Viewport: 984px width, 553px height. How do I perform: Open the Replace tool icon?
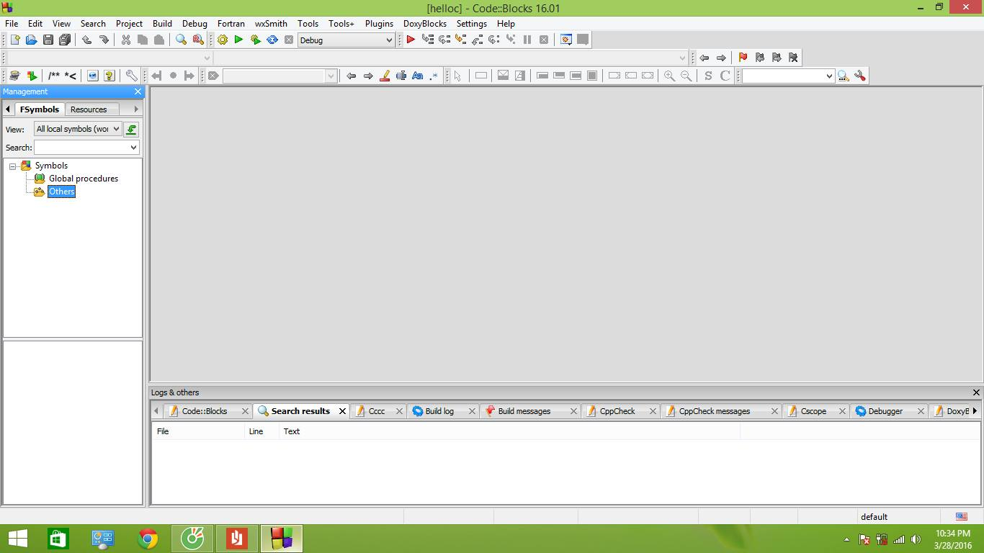click(197, 40)
